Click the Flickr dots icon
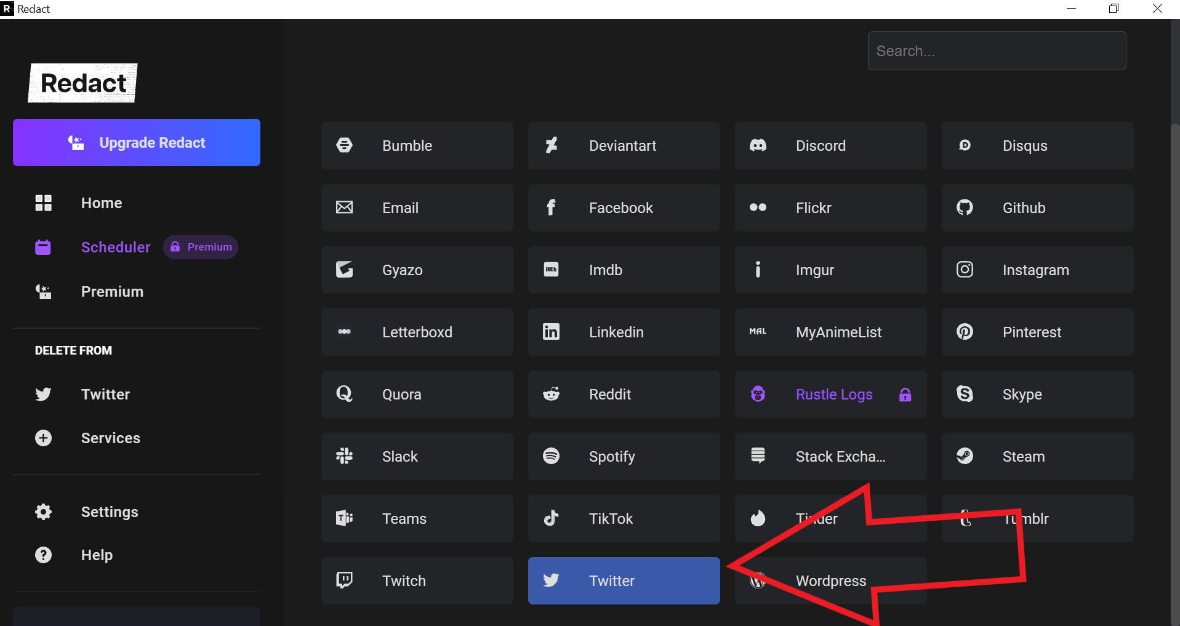 click(x=758, y=207)
